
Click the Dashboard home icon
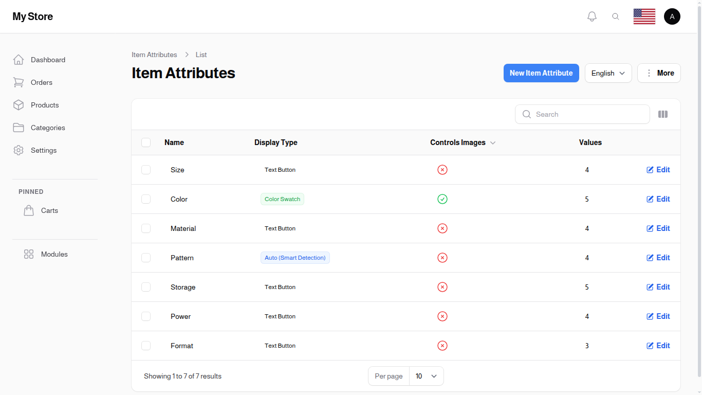19,59
